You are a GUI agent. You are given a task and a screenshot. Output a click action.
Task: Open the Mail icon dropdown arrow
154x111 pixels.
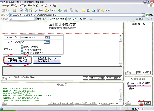[x=68, y=10]
